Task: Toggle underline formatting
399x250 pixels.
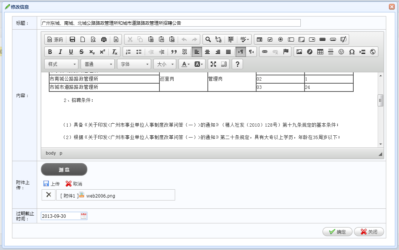Action: (x=71, y=52)
